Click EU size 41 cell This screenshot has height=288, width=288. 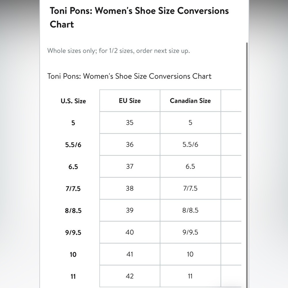[x=130, y=254]
